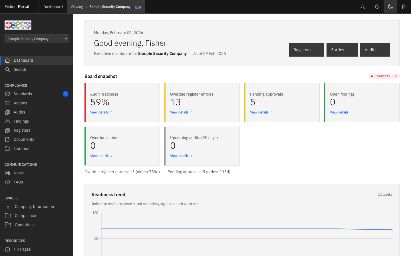The width and height of the screenshot is (411, 256).
Task: Click View details under Audit readiness
Action: [99, 112]
